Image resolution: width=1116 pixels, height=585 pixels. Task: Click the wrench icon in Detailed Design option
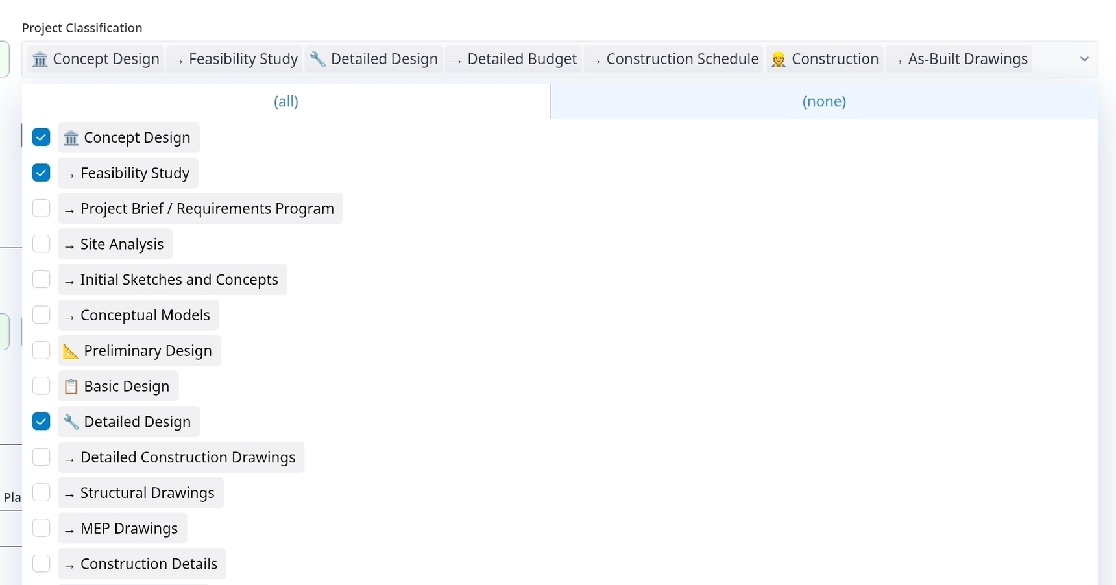click(x=71, y=422)
